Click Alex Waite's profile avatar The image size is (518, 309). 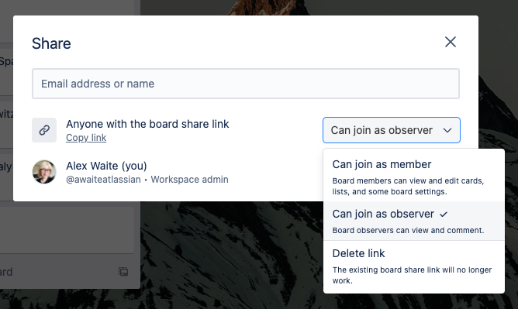(x=44, y=172)
